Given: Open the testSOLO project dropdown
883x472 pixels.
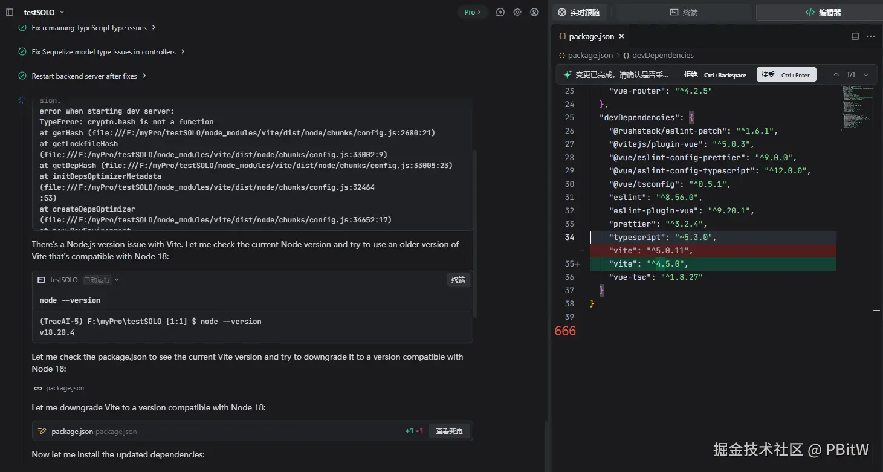Looking at the screenshot, I should (44, 12).
